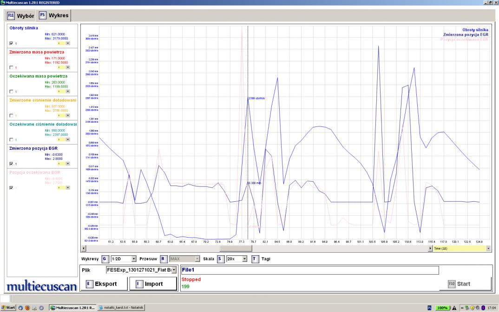499x312 pixels.
Task: Open the Firefox quick launch icon
Action: (27, 308)
